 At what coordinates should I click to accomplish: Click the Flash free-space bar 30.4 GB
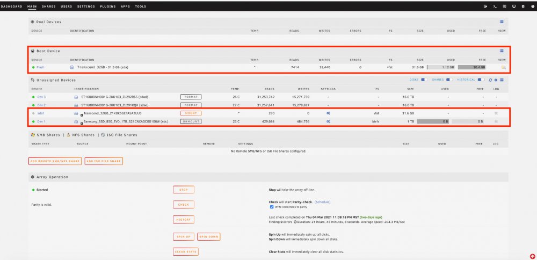point(472,68)
